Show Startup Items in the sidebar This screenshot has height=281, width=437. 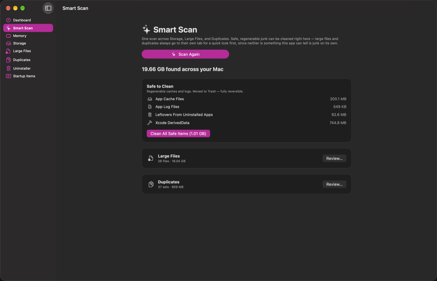28,76
